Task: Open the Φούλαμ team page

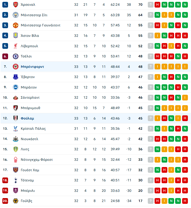Action: pyautogui.click(x=27, y=118)
